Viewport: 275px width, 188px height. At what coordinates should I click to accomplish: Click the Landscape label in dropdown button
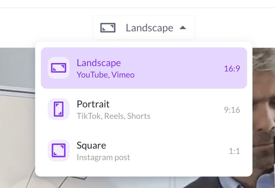149,28
